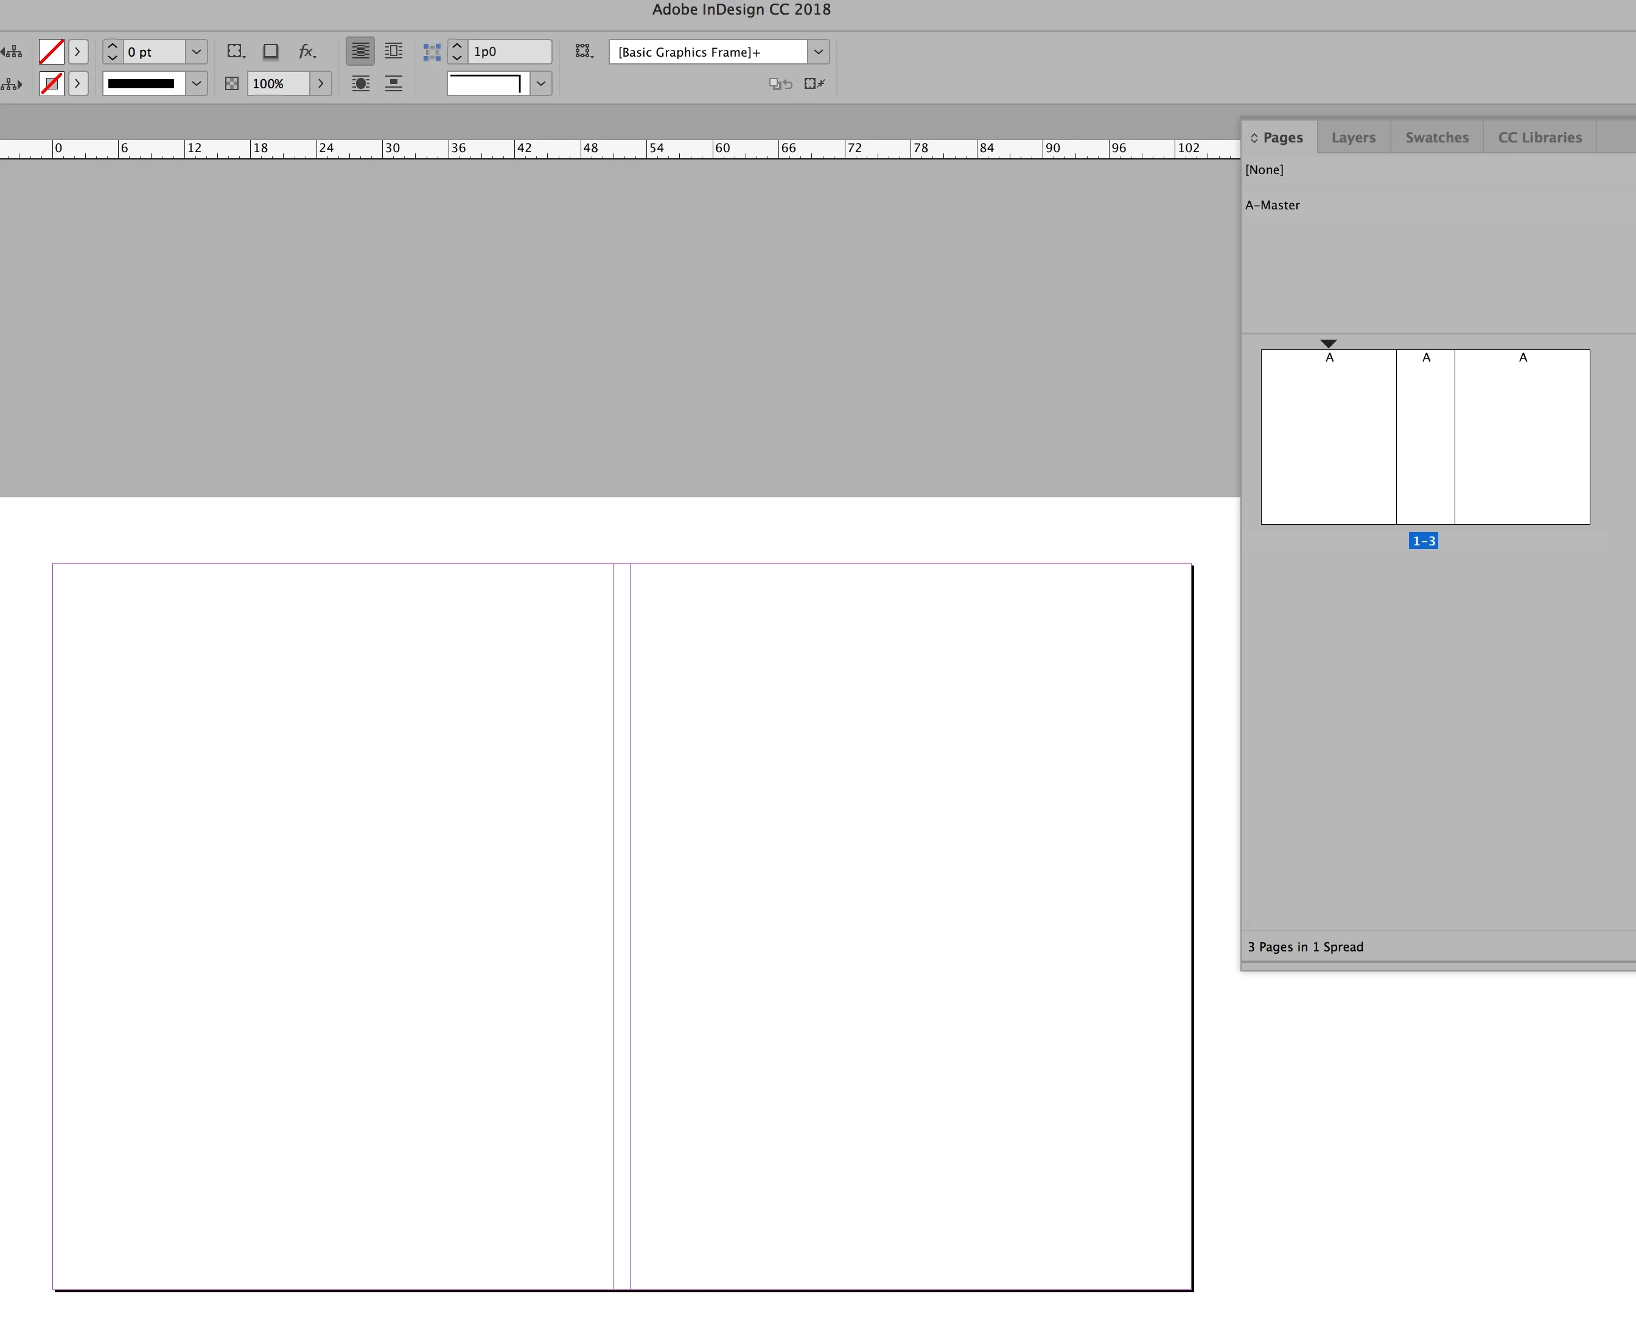Click the fx effects button
The image size is (1636, 1344).
[307, 52]
